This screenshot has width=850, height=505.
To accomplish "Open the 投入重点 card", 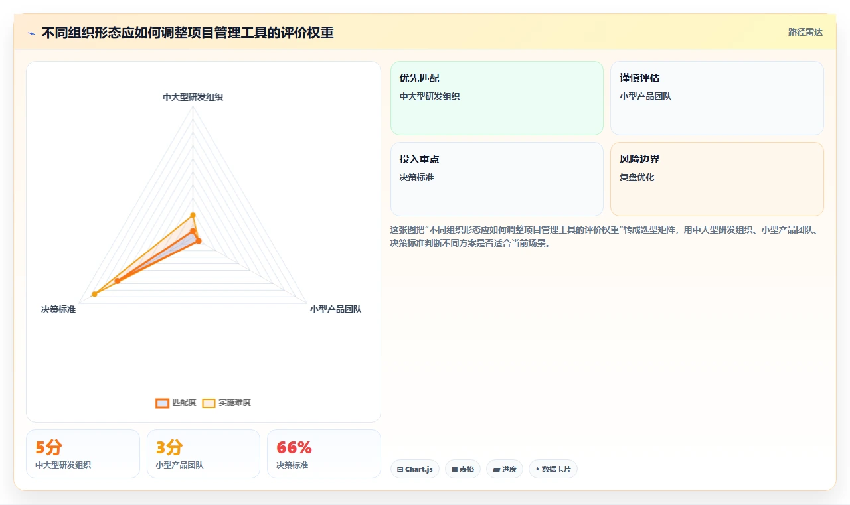I will pos(497,179).
